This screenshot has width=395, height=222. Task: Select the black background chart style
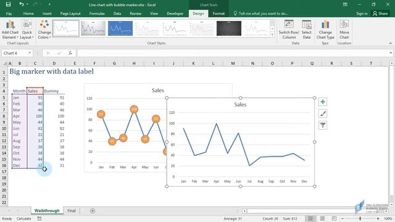tap(229, 28)
